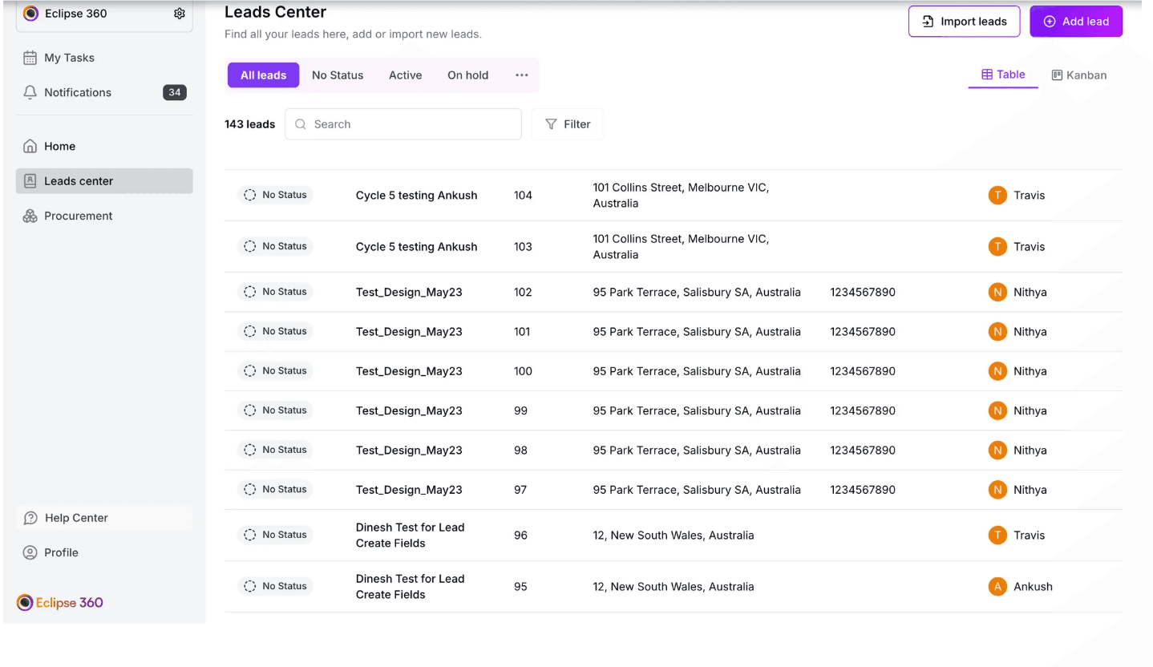Expand more status tabs with ellipsis
The width and height of the screenshot is (1153, 667).
click(x=522, y=75)
